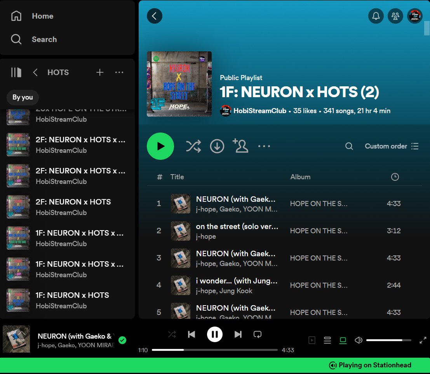Skip to next track

(238, 334)
